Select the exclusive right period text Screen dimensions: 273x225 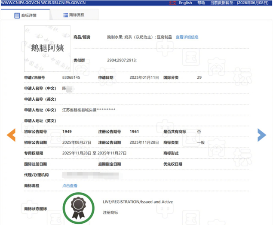(94, 153)
